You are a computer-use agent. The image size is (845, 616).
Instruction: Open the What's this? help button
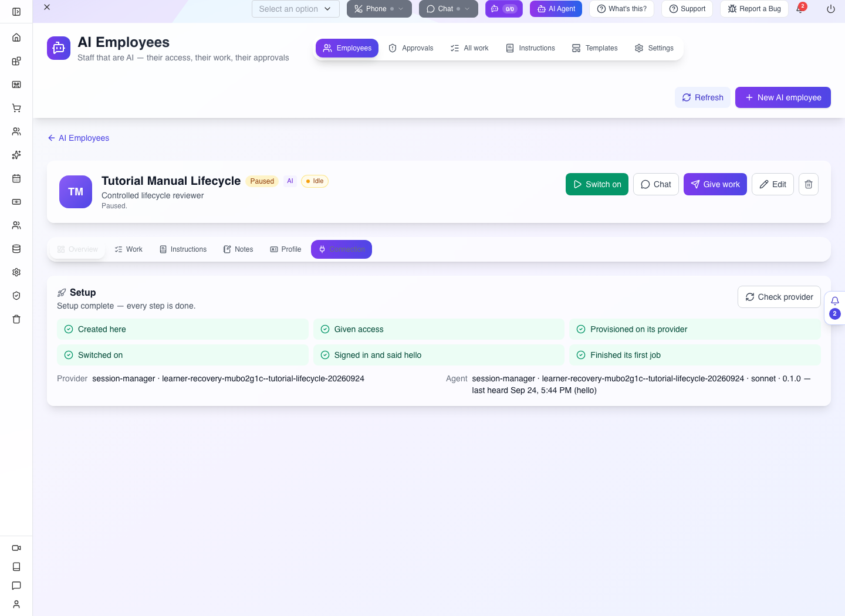click(621, 9)
